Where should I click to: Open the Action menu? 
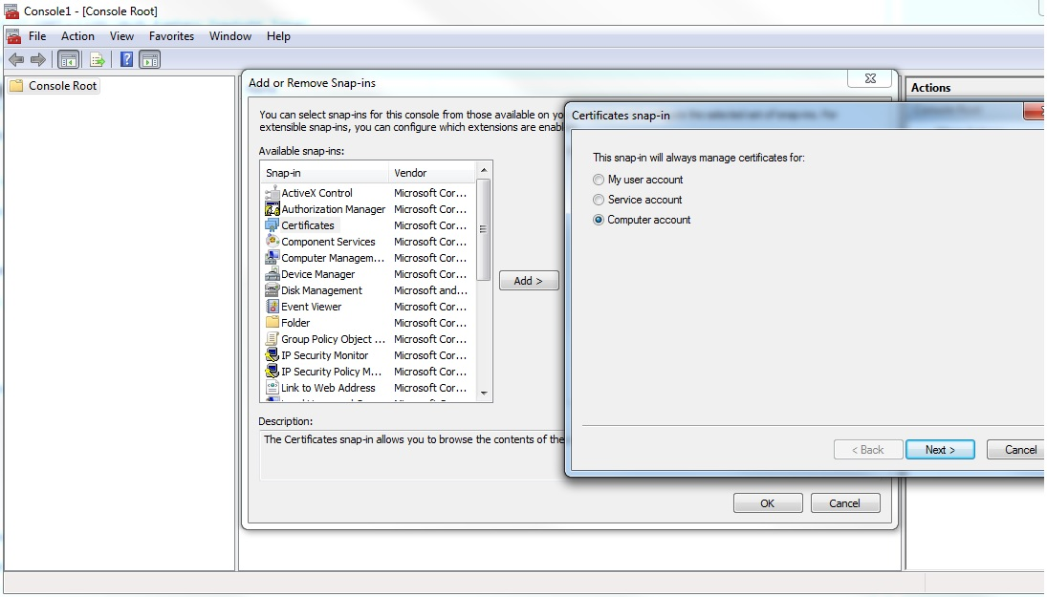[77, 36]
